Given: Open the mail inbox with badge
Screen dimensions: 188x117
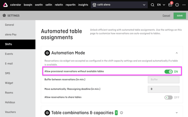Looking at the screenshot, I should coord(171,5).
